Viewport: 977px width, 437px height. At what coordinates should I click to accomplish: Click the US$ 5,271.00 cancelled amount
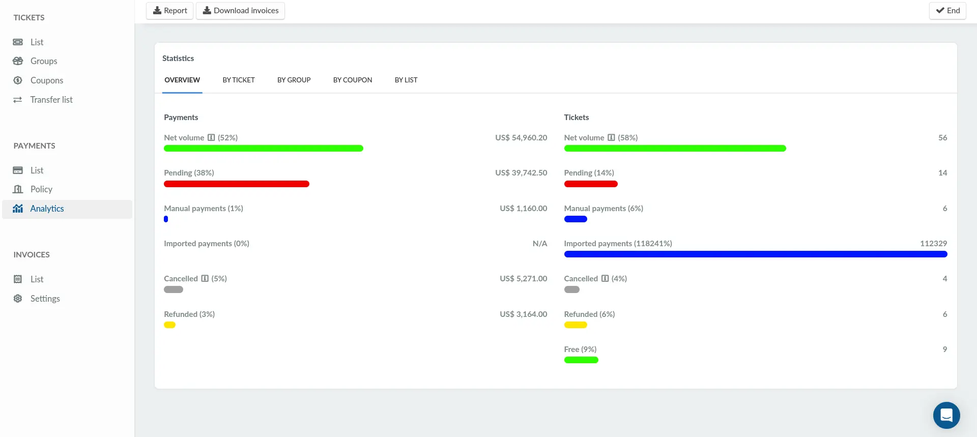coord(524,279)
